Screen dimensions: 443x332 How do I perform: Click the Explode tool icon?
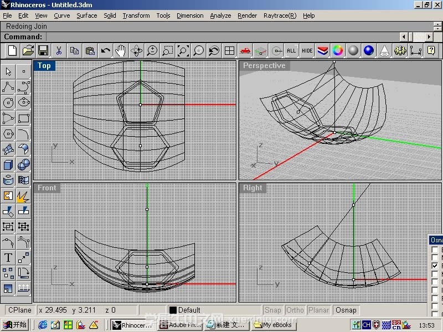(x=24, y=196)
